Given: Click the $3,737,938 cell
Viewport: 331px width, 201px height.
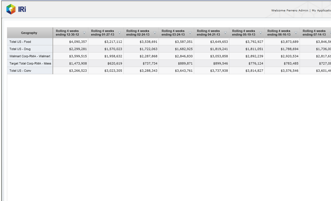Looking at the screenshot, I should tap(219, 71).
